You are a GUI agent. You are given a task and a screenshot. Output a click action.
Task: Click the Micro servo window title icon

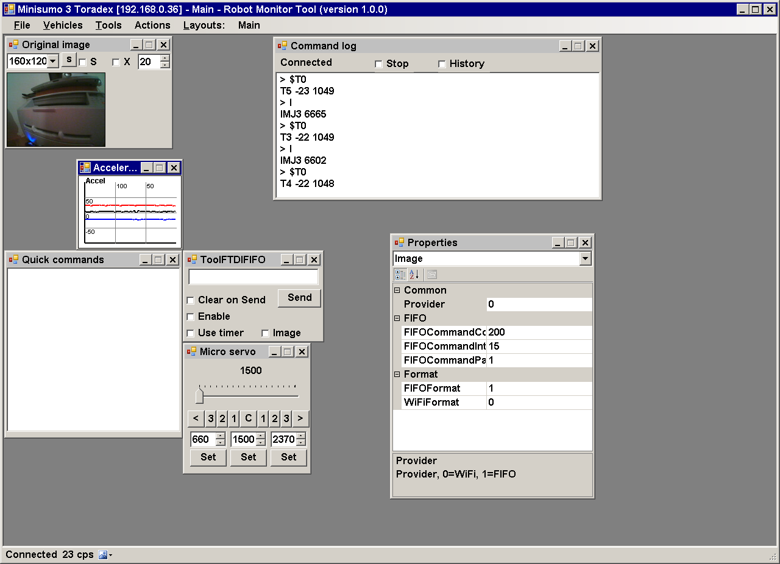coord(191,351)
